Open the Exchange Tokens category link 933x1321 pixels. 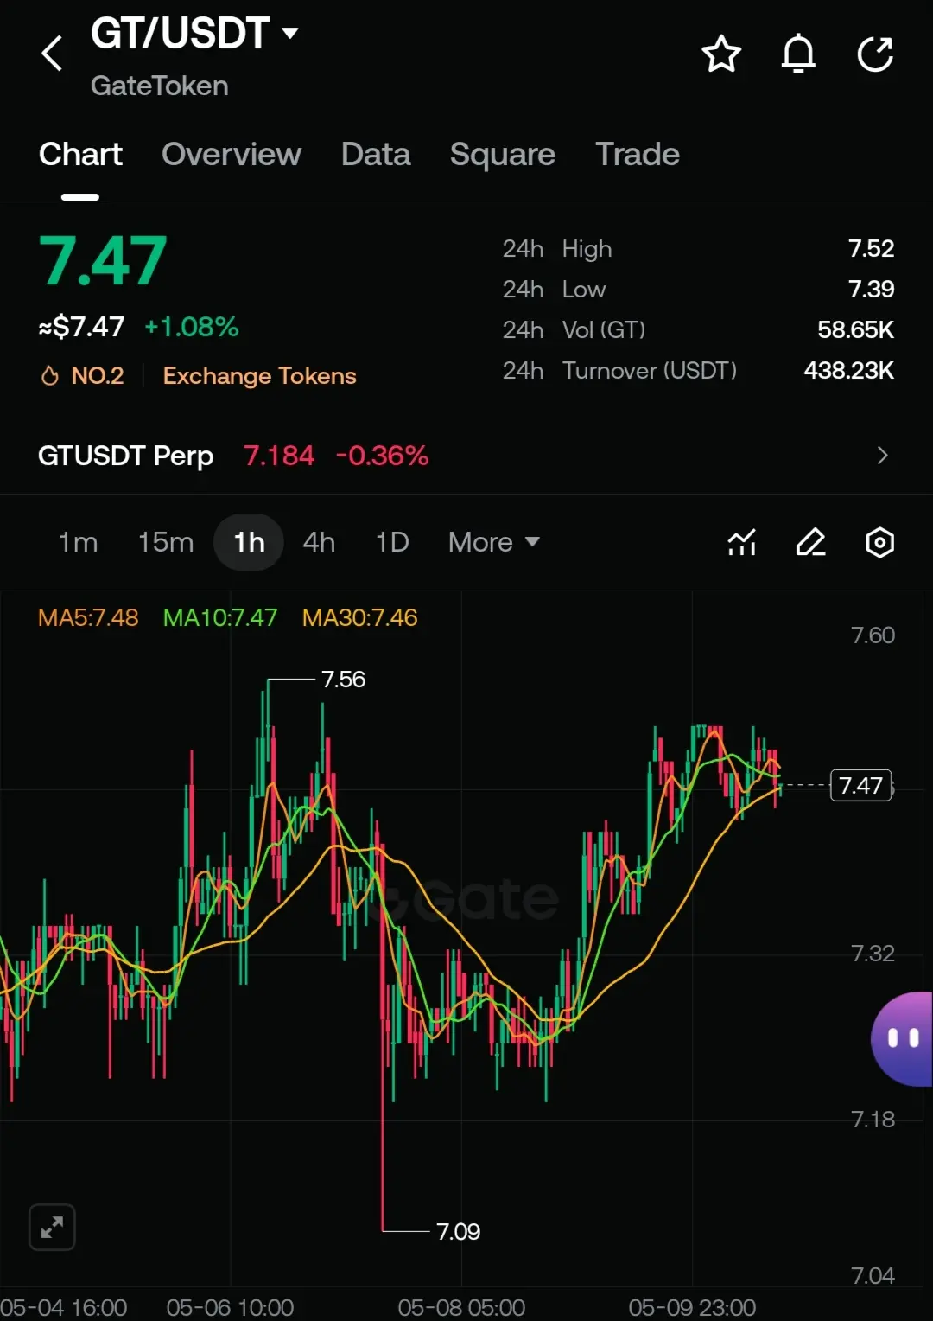coord(259,376)
